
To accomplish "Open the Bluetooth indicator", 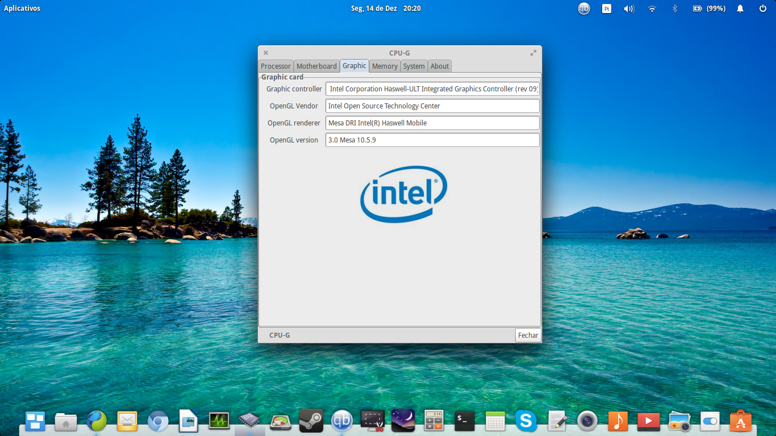I will click(675, 9).
